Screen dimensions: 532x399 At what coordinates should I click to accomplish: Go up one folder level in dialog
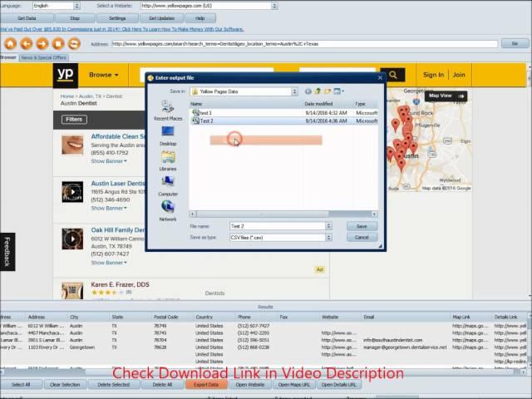pyautogui.click(x=318, y=91)
